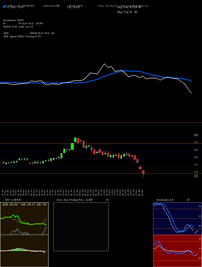Click the 'CL: 3.55' closing price label
202x267 pixels.
(x=73, y=7)
